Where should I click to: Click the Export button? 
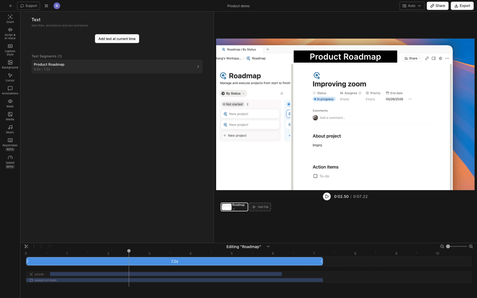tap(462, 6)
